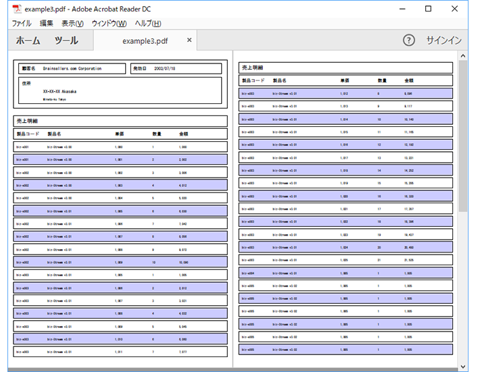Switch to the ツール tab

coord(66,41)
